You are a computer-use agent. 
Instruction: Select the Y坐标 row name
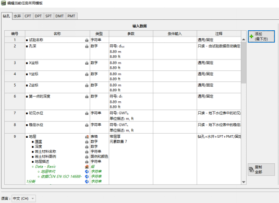click(x=34, y=74)
